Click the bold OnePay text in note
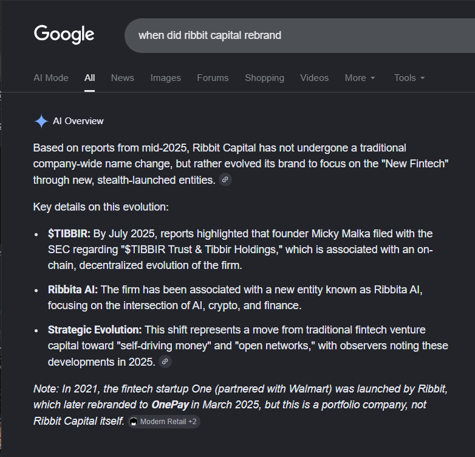The width and height of the screenshot is (475, 457). (170, 405)
